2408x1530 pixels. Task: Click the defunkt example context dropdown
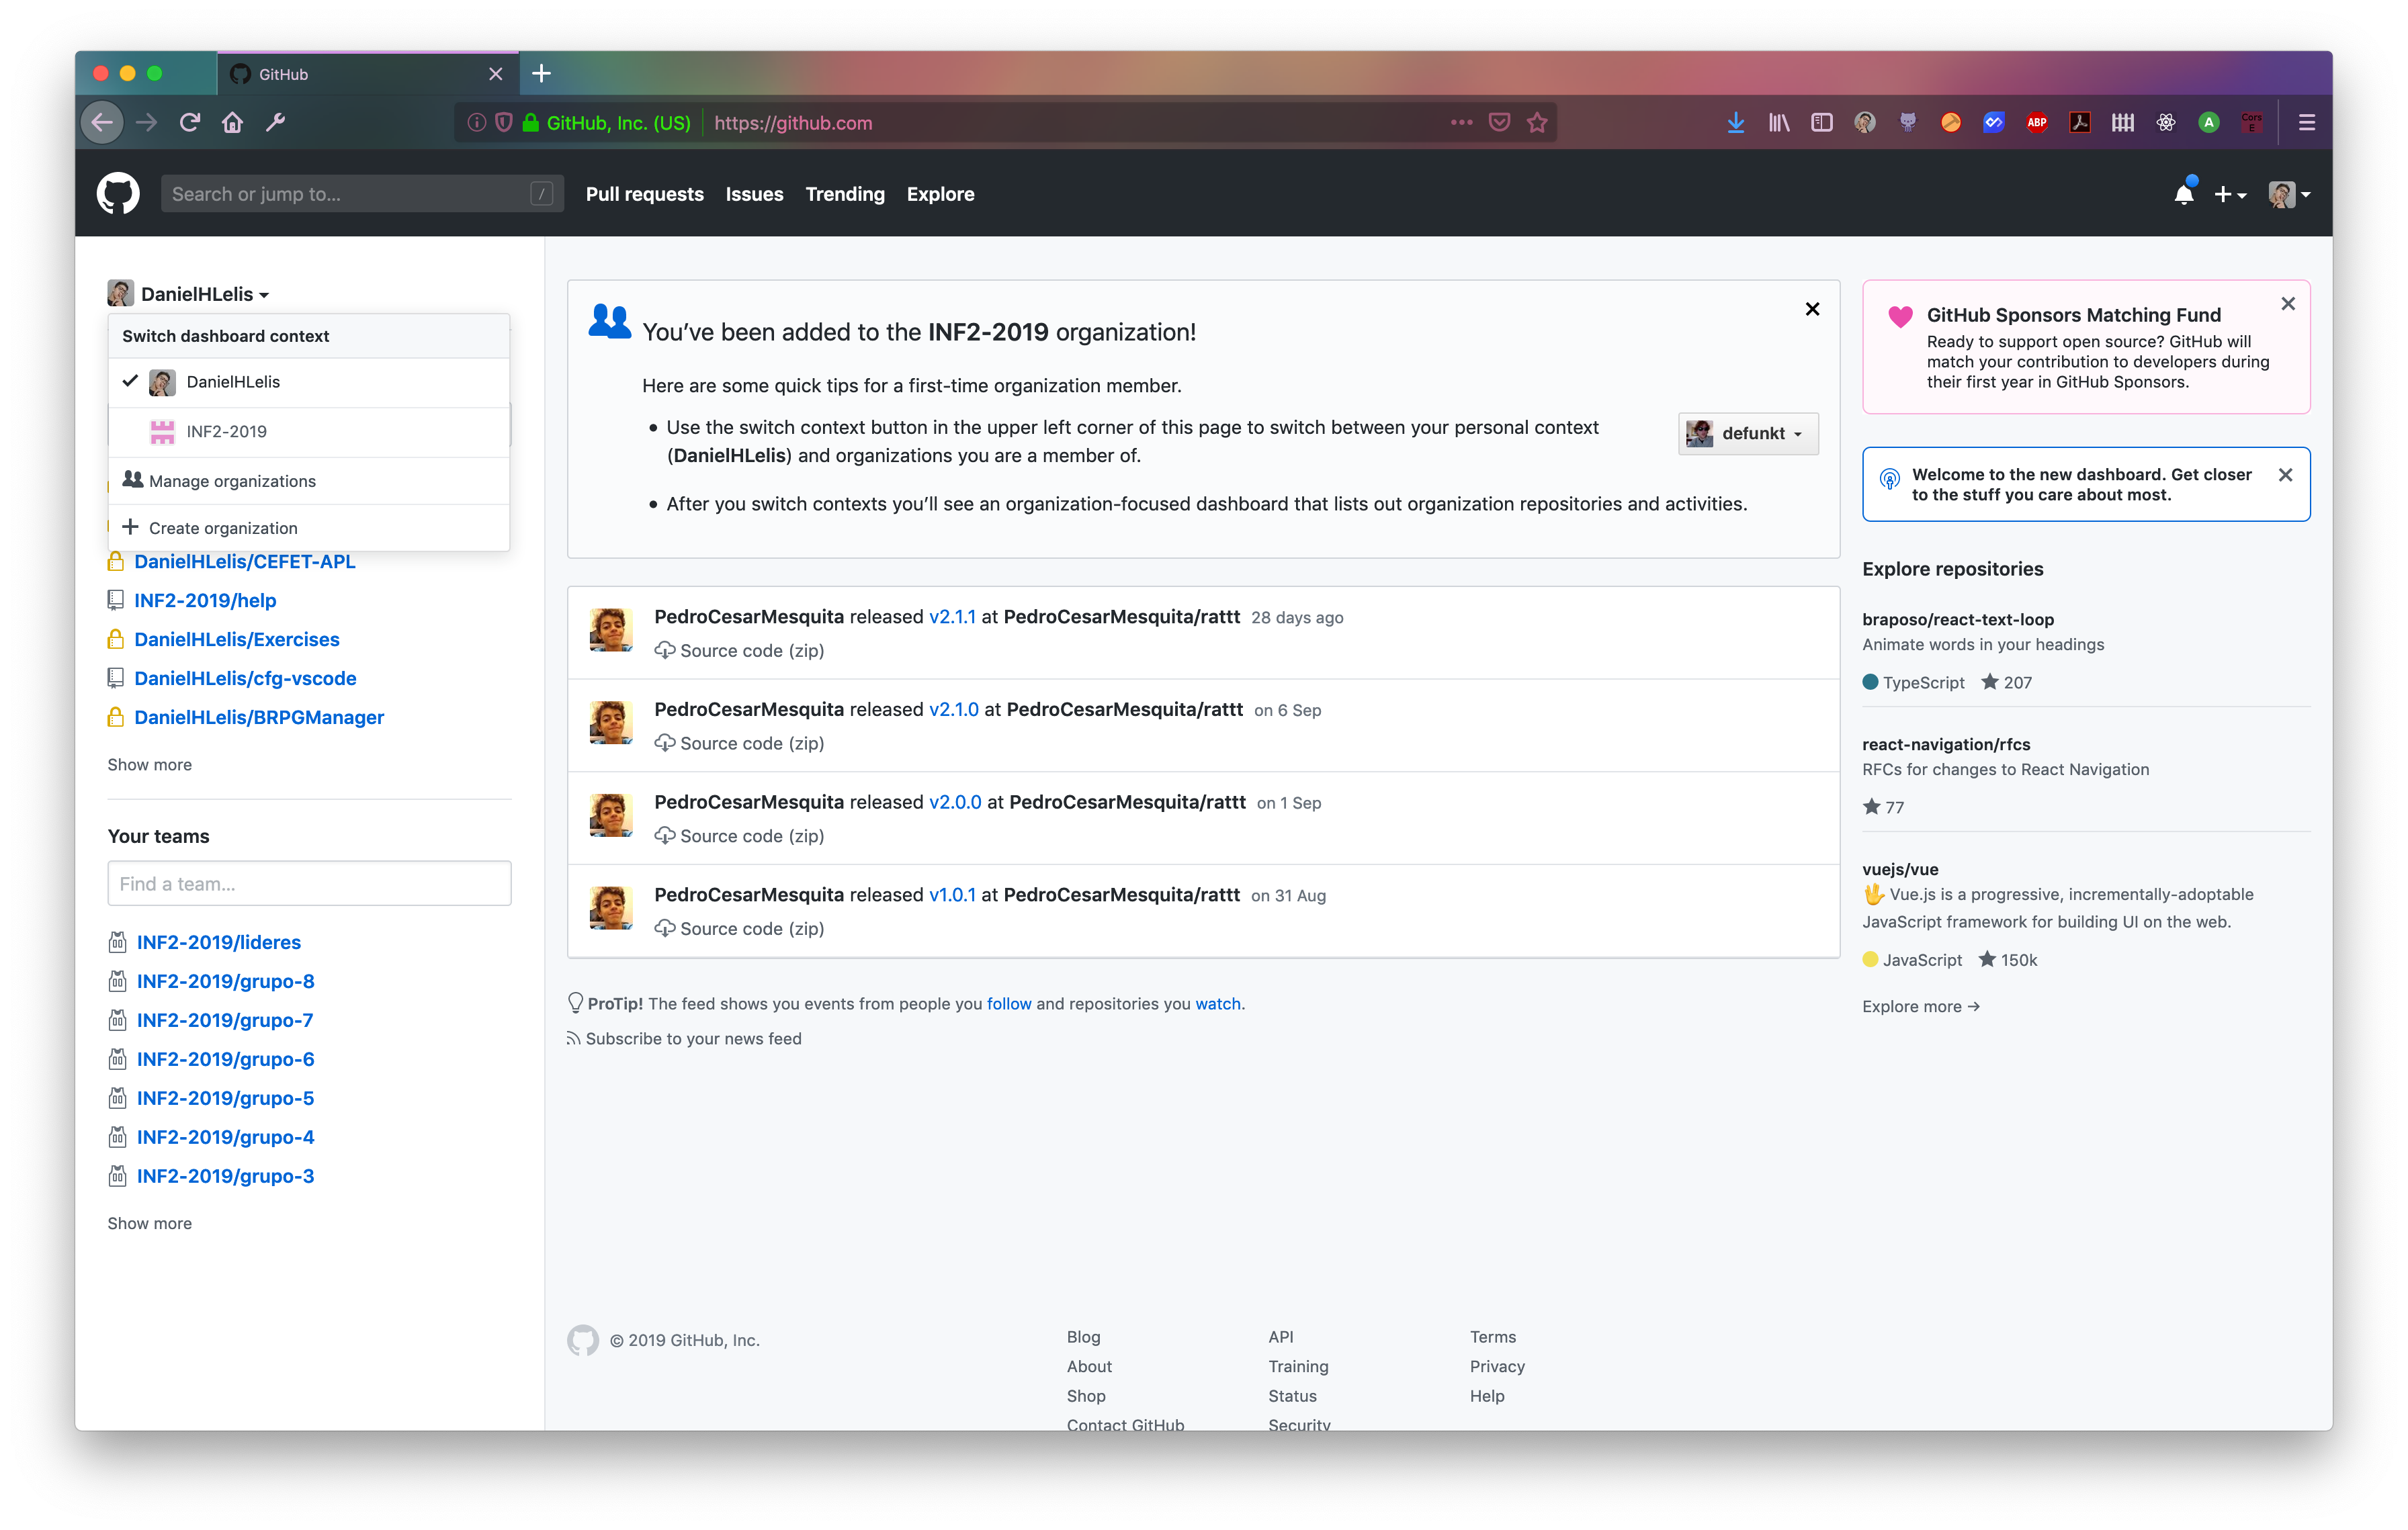pos(1747,433)
